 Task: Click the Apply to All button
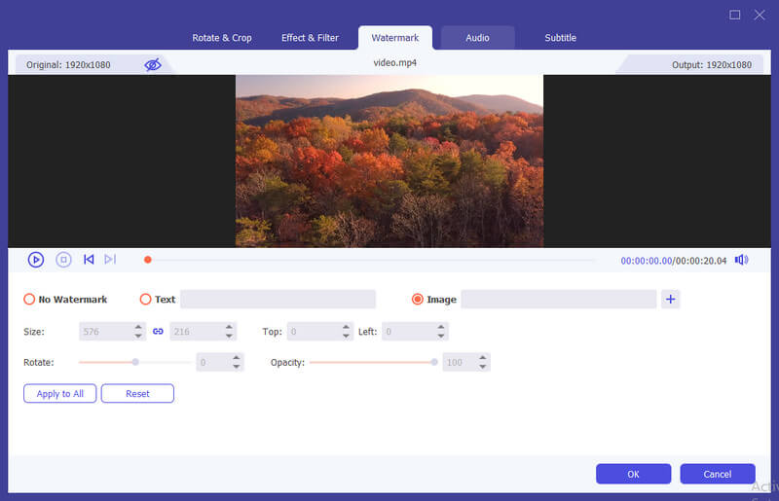coord(60,393)
